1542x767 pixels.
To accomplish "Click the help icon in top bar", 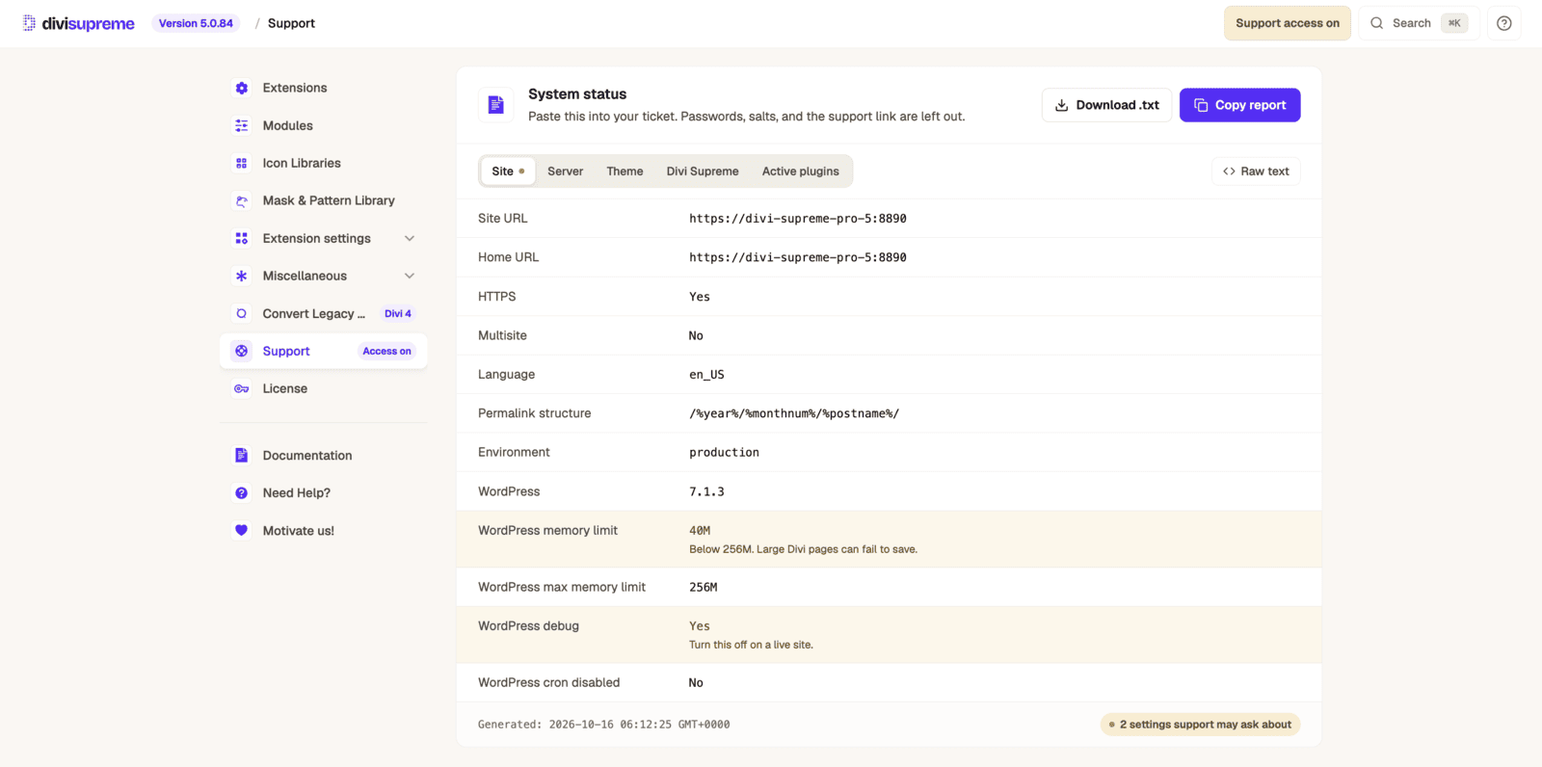I will (x=1503, y=23).
